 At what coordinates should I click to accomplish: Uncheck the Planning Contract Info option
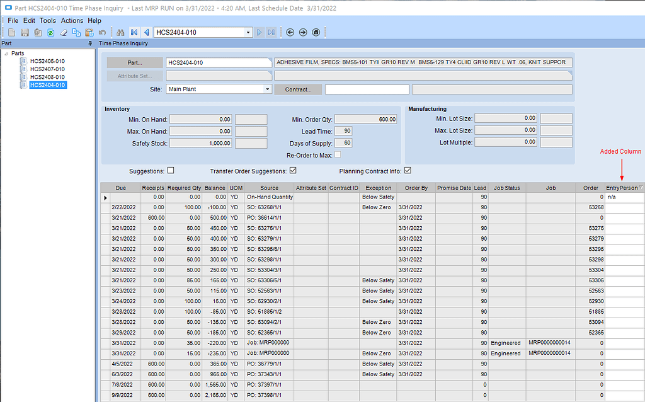pos(409,170)
